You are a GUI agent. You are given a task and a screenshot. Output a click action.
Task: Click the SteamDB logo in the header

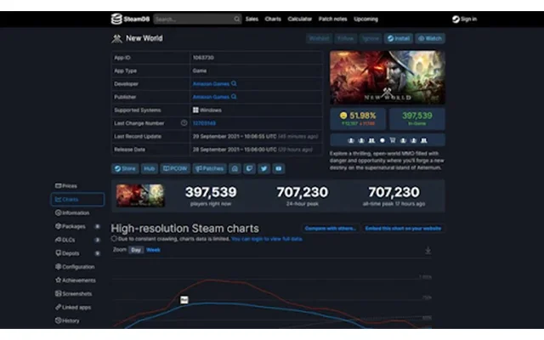tap(130, 19)
